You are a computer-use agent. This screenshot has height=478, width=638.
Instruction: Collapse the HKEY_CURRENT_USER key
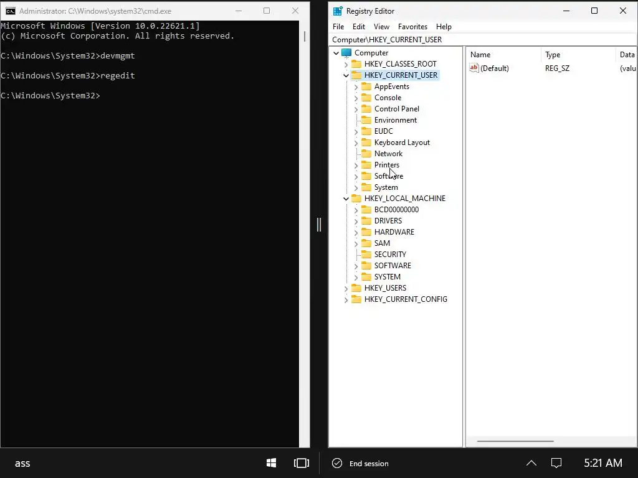click(x=346, y=75)
